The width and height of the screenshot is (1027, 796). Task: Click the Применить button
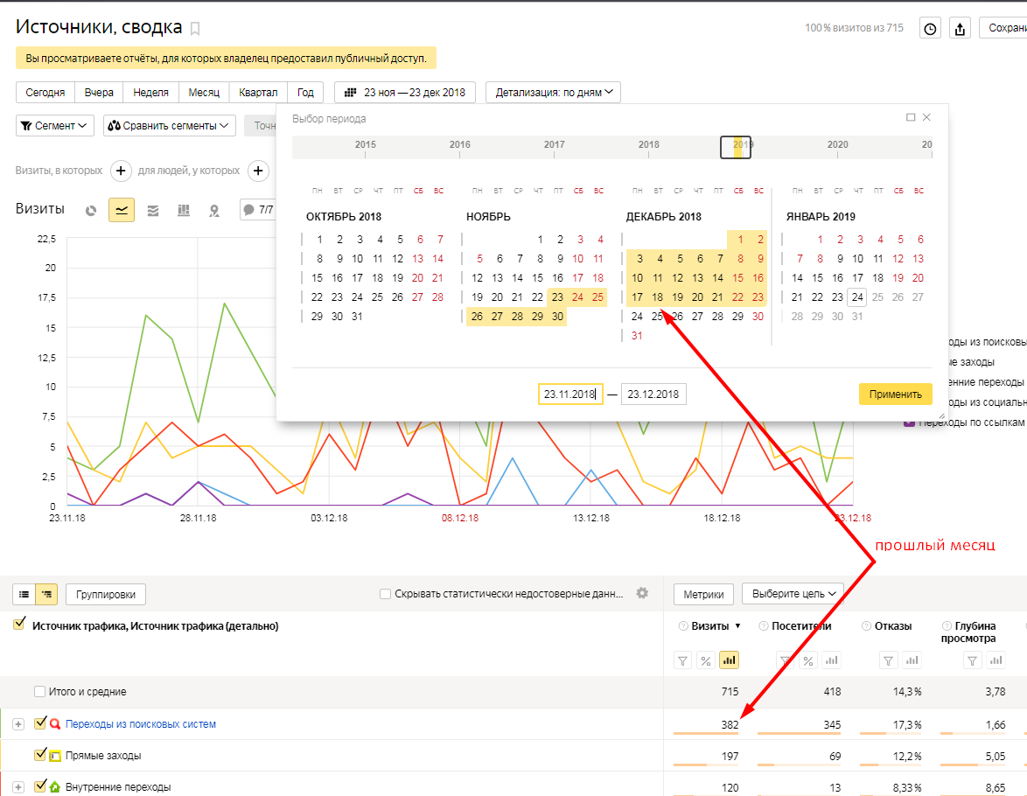point(896,394)
